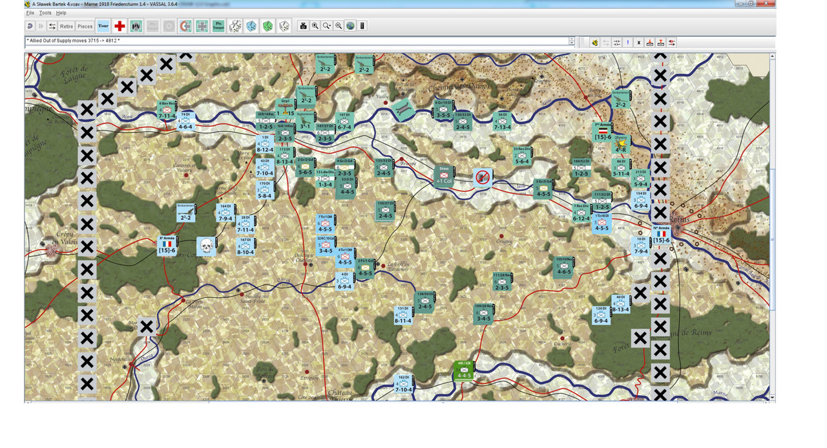Viewport: 827px width, 448px height.
Task: Click the Pieces button
Action: pyautogui.click(x=85, y=26)
